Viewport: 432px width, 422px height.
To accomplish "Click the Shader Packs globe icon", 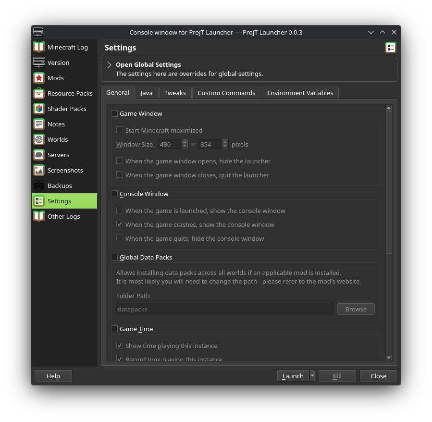I will tap(39, 108).
